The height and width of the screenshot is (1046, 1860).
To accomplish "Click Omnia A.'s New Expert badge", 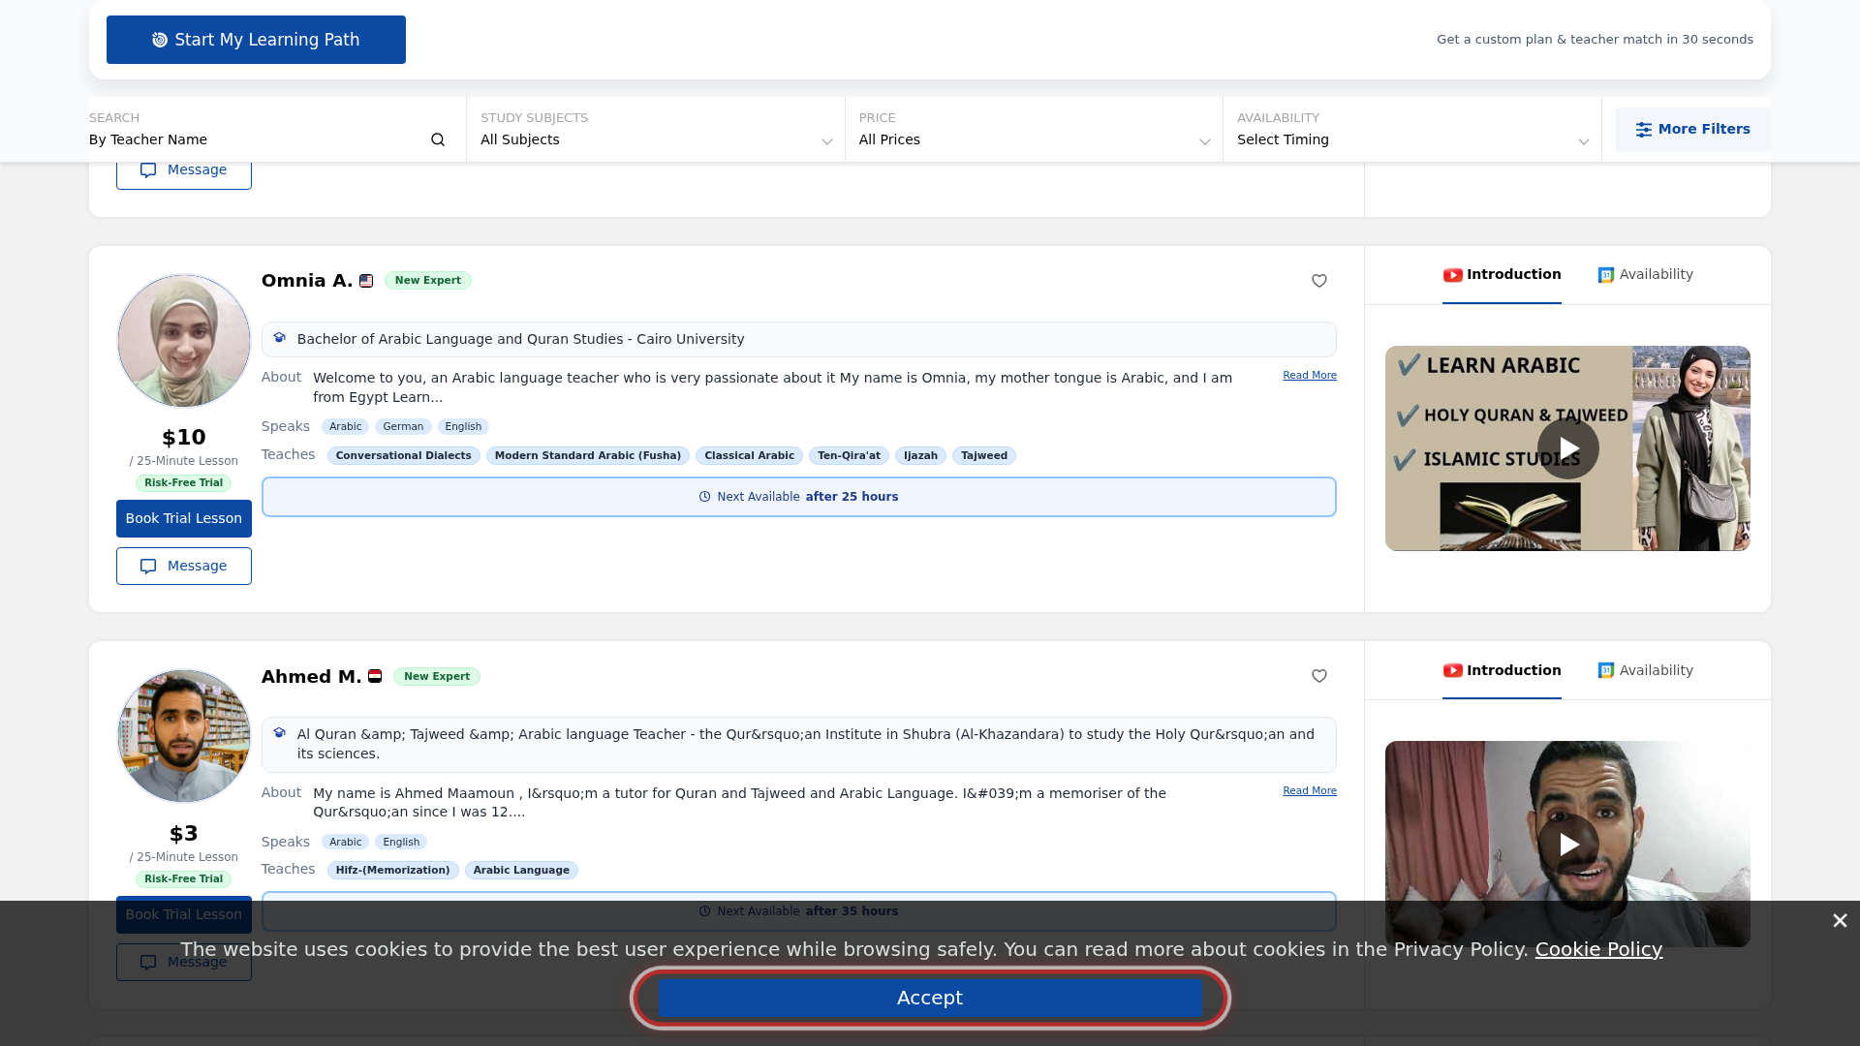I will pos(428,281).
